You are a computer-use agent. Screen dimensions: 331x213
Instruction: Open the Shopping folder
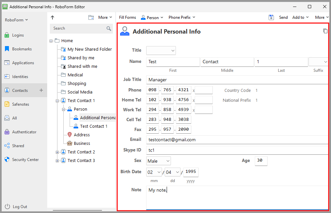click(74, 83)
